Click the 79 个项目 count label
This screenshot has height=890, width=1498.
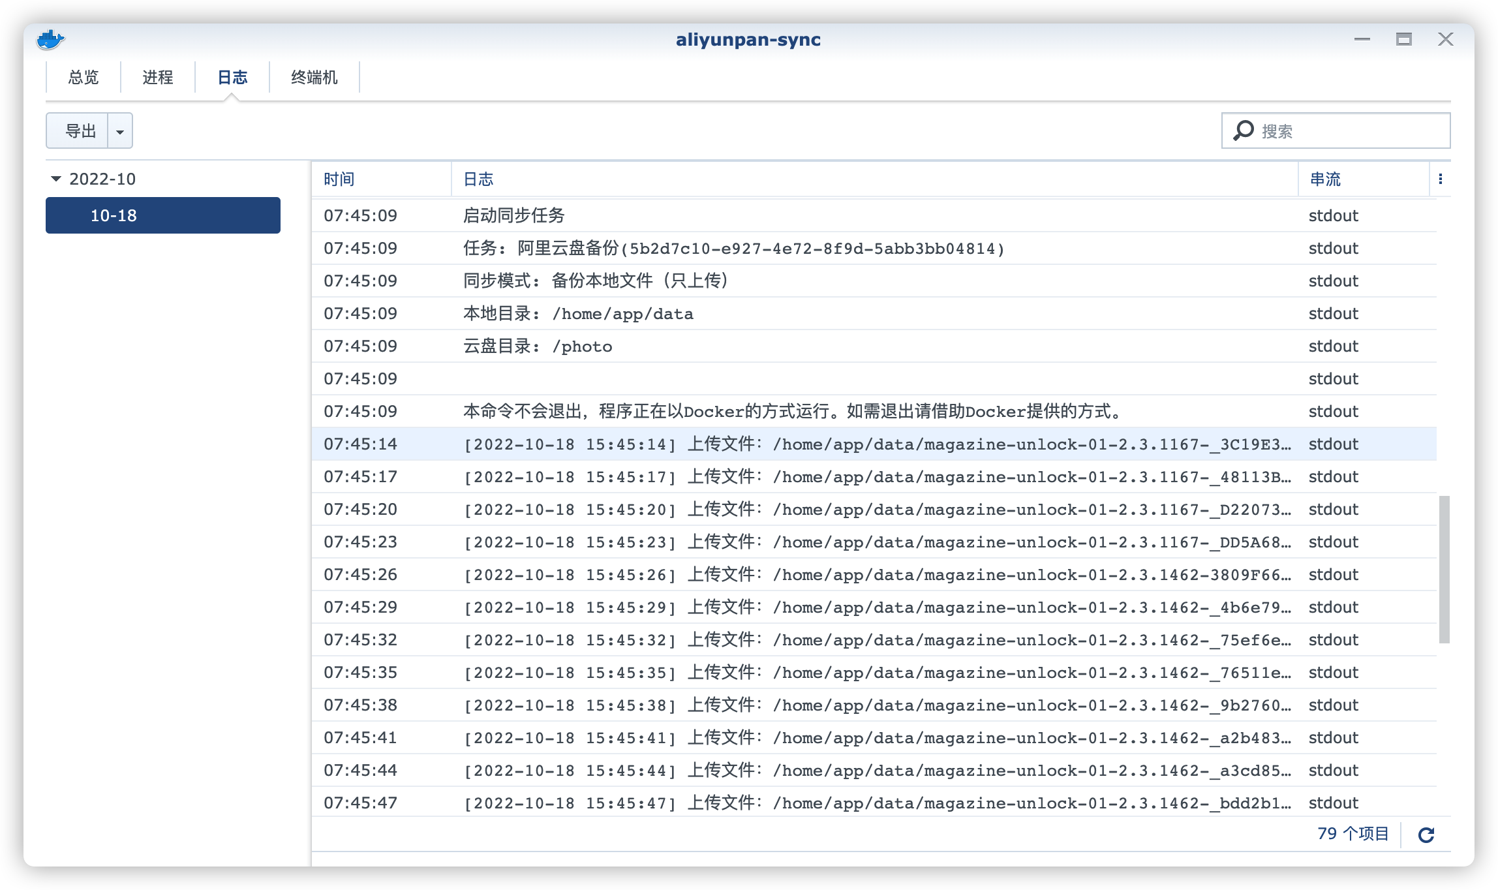point(1353,834)
